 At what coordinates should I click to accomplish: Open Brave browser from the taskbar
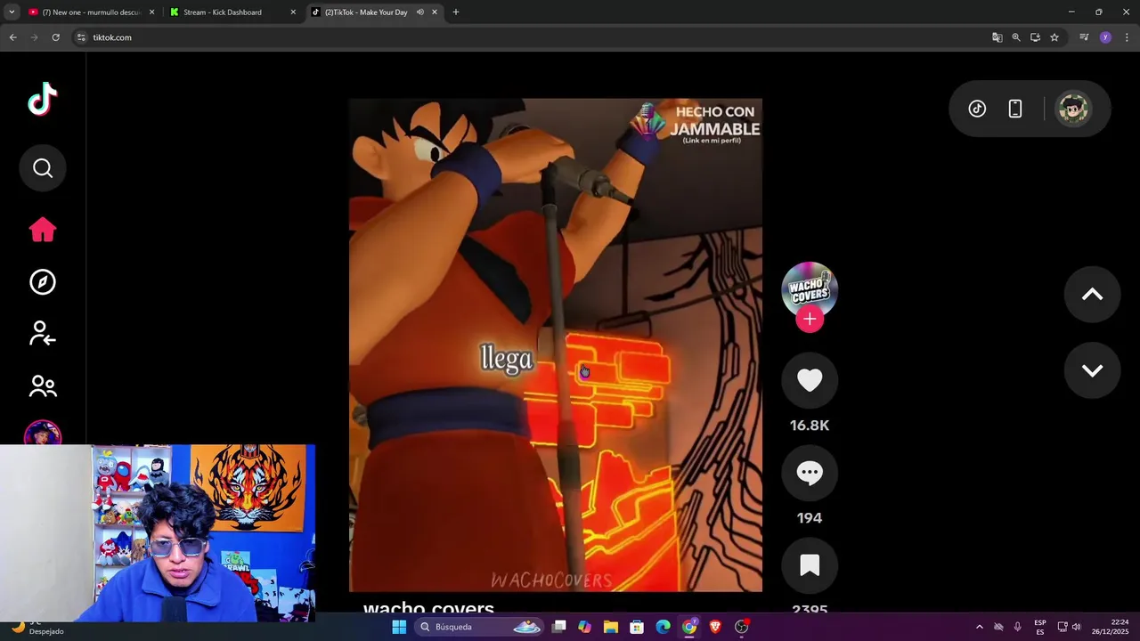coord(715,627)
